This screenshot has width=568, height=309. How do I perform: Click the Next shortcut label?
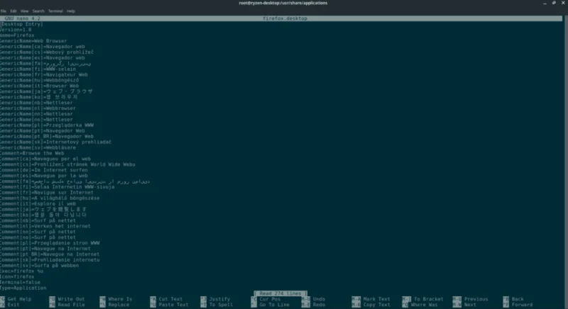tap(470, 305)
